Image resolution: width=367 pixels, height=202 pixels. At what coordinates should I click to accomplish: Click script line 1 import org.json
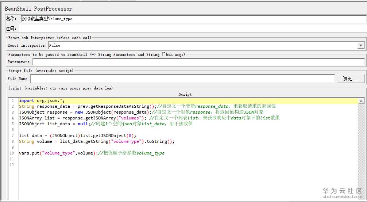(42, 100)
